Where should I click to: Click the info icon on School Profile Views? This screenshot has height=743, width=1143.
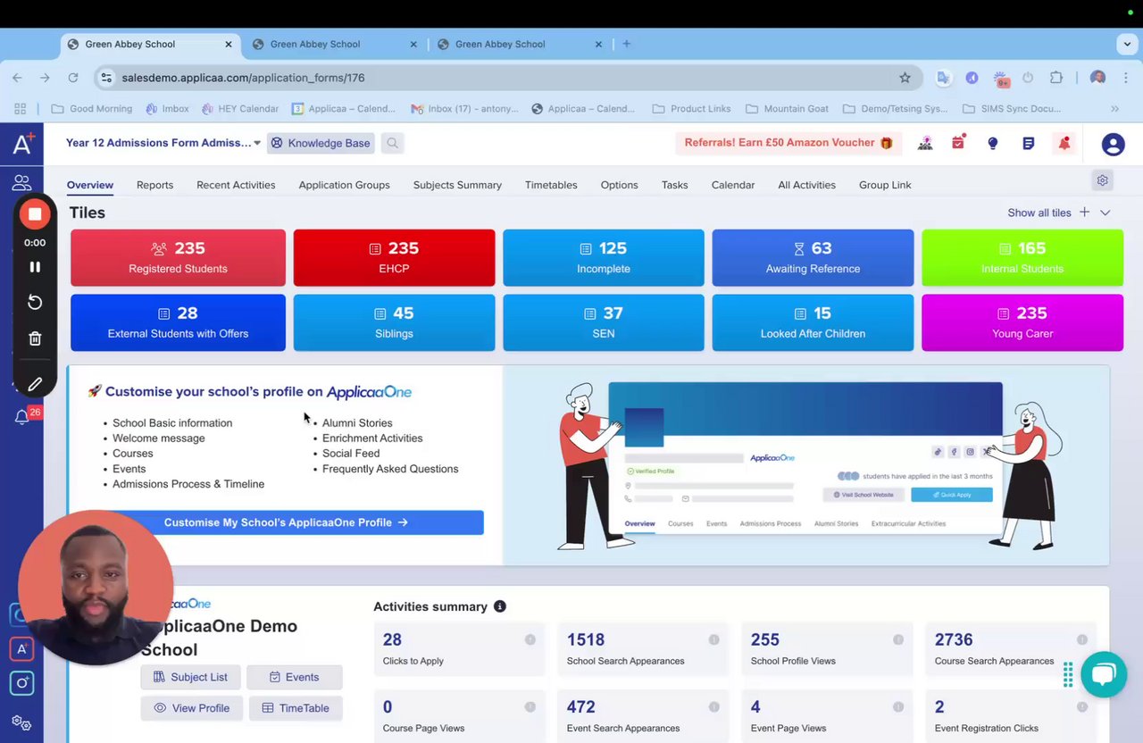click(897, 639)
